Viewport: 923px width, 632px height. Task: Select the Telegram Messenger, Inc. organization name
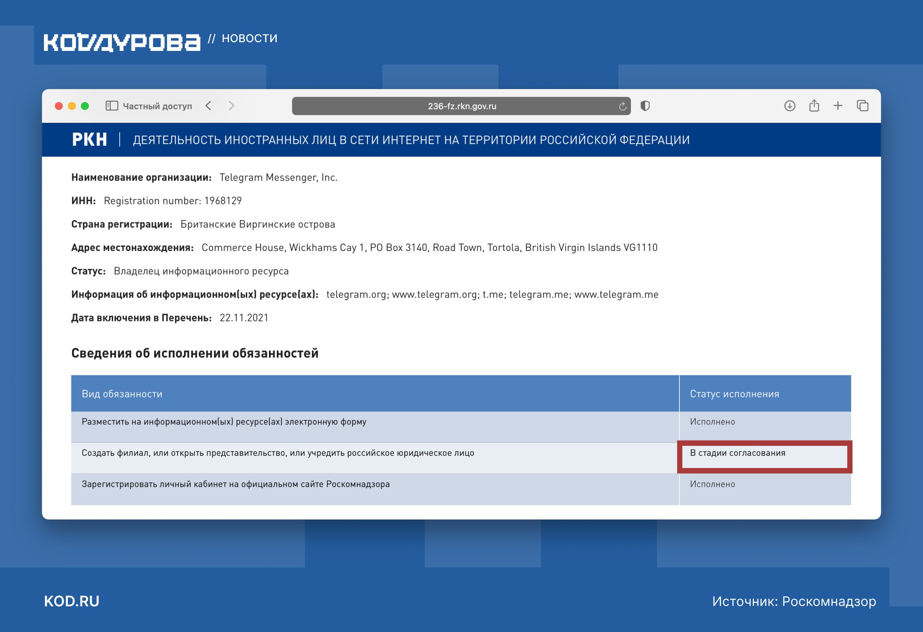[279, 177]
